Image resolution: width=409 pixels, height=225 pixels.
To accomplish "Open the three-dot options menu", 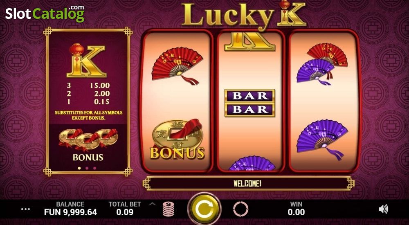I will point(25,209).
